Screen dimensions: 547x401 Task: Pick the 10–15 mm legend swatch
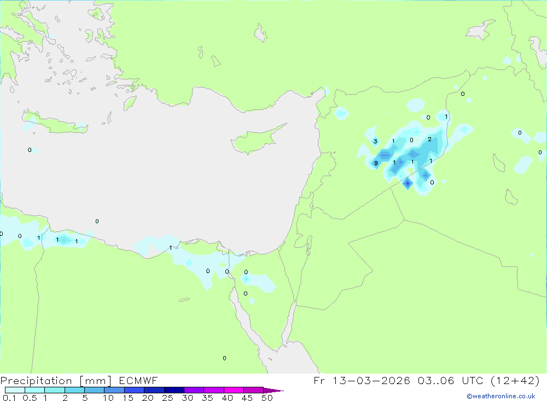coord(114,390)
